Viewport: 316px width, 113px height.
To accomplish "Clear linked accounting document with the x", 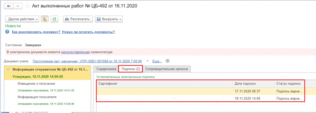I will click(147, 61).
